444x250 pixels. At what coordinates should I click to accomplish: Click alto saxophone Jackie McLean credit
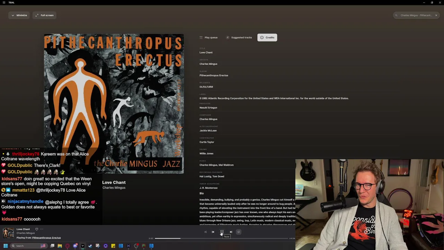208,131
